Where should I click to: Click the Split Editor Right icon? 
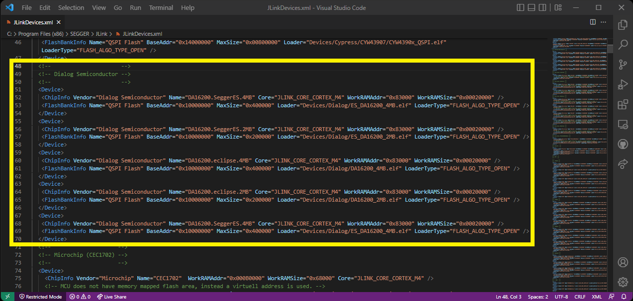(x=593, y=22)
